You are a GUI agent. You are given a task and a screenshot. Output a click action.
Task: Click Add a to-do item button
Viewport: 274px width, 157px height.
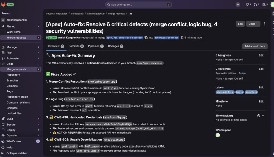point(255,46)
